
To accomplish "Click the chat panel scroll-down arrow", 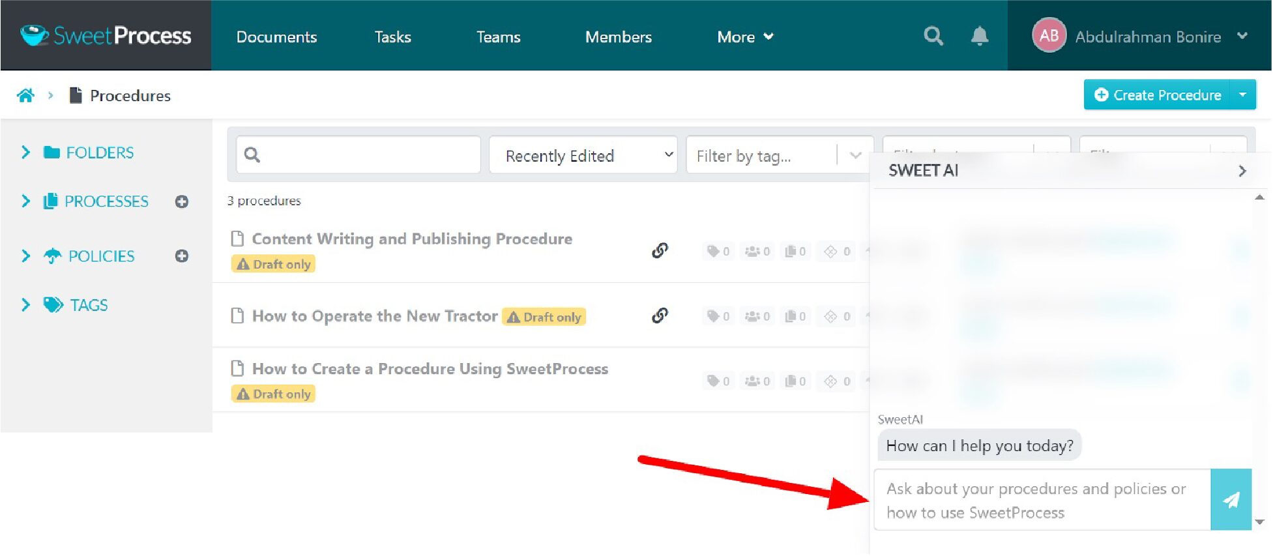I will [x=1259, y=522].
